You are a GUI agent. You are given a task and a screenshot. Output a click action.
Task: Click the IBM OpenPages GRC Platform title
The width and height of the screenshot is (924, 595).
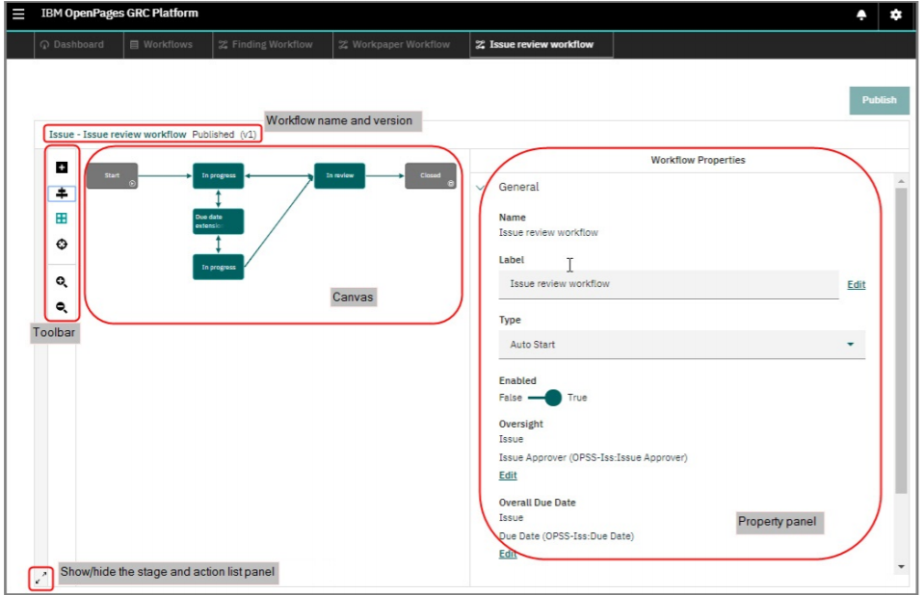pyautogui.click(x=119, y=13)
